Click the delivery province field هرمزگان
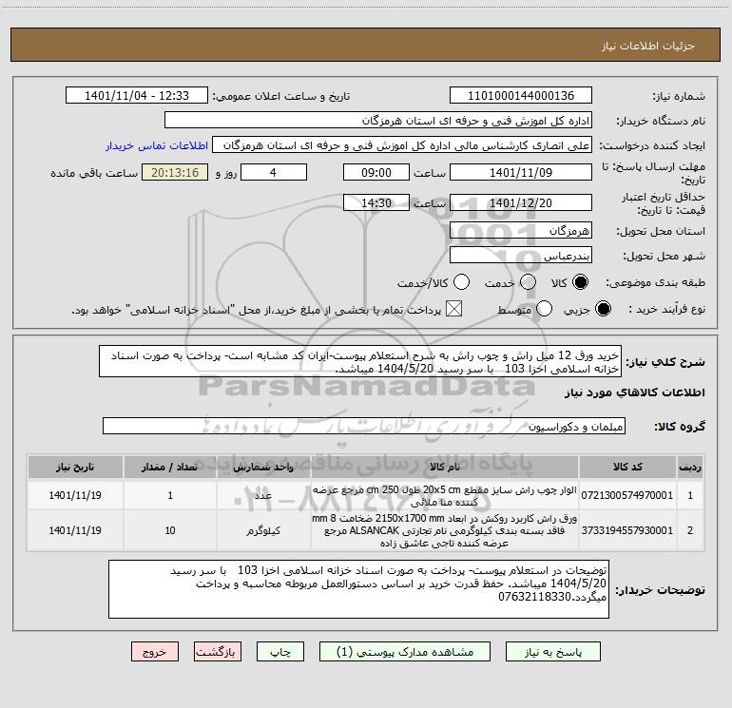 521,231
